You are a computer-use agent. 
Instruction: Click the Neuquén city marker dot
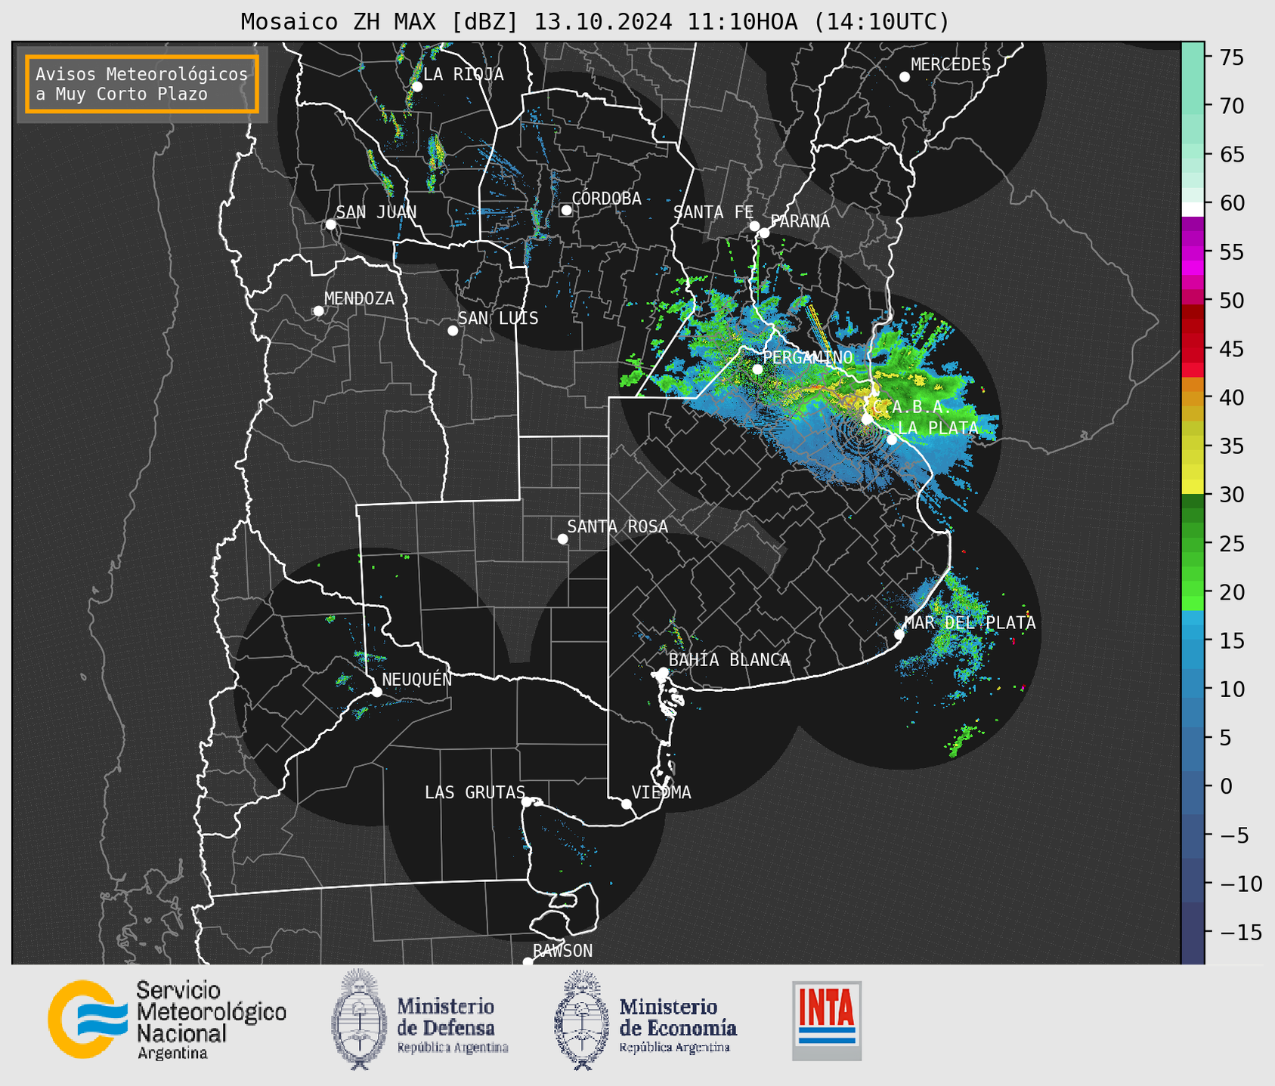(376, 692)
